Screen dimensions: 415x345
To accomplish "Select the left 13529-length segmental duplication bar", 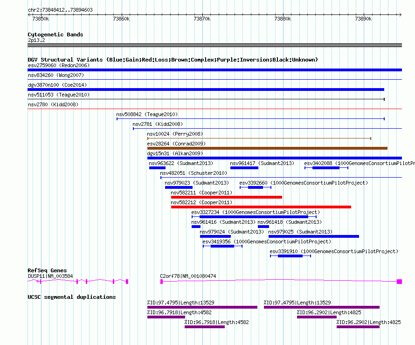I will [202, 307].
